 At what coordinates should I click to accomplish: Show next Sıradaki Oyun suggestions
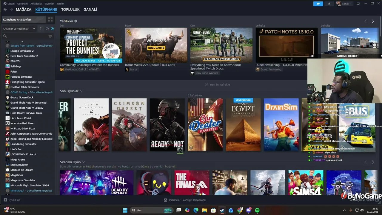(373, 162)
